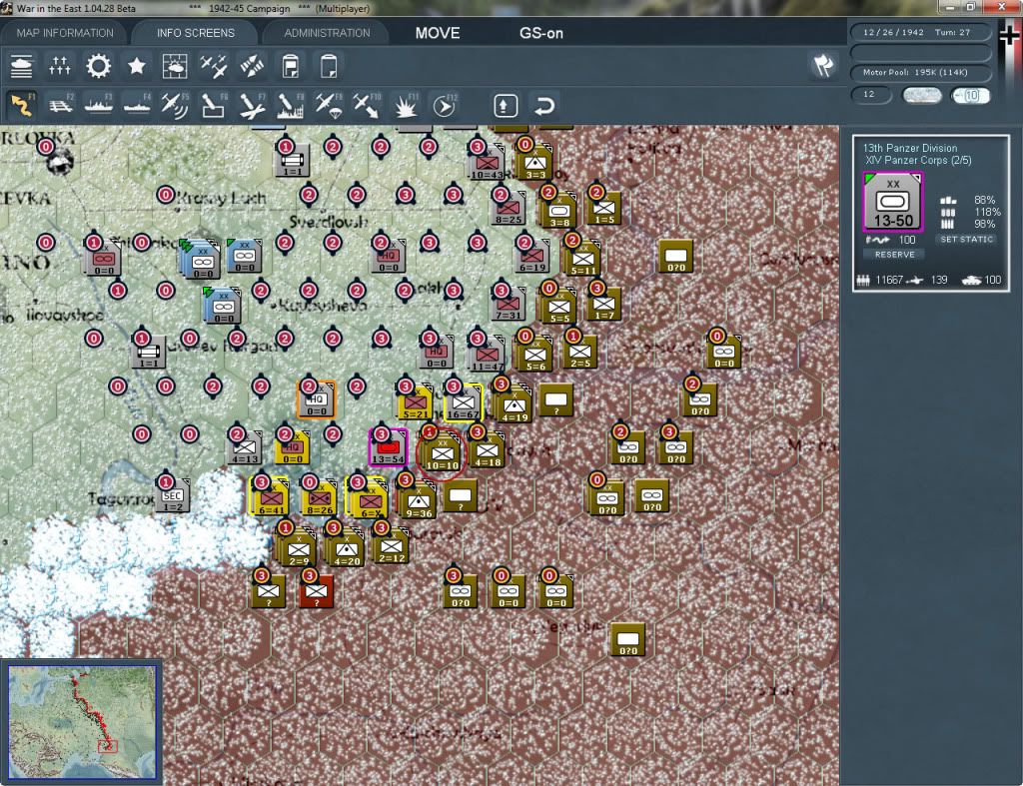The height and width of the screenshot is (786, 1023).
Task: Select the 3=8 Soviet armored unit
Action: [x=559, y=210]
